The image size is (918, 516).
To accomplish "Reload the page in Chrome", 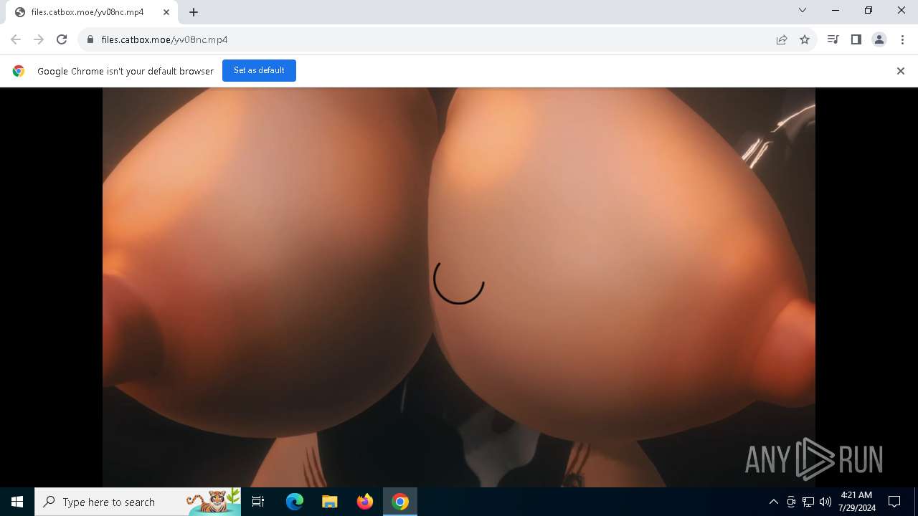I will tap(62, 39).
